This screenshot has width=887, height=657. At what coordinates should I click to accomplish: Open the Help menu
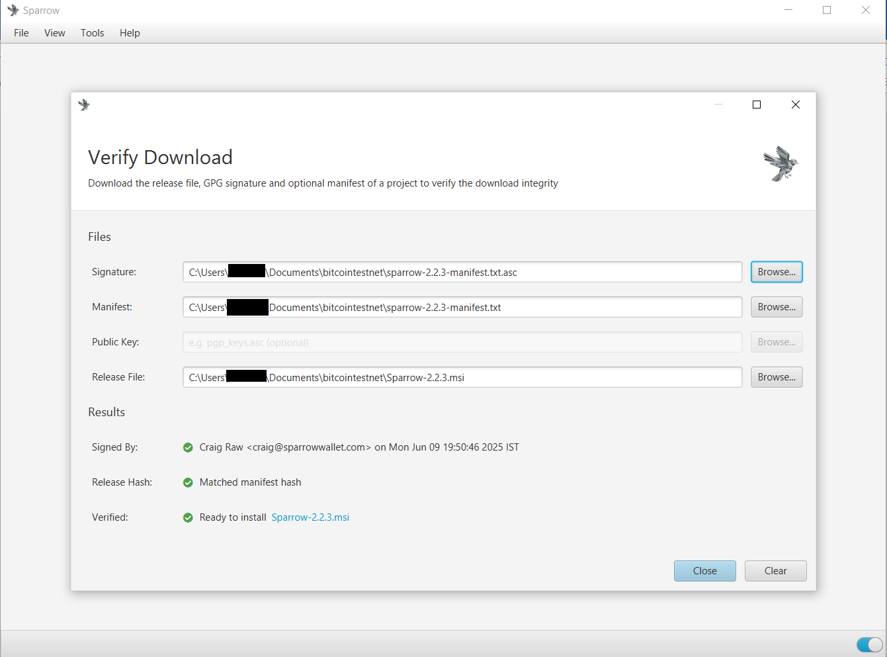point(130,33)
